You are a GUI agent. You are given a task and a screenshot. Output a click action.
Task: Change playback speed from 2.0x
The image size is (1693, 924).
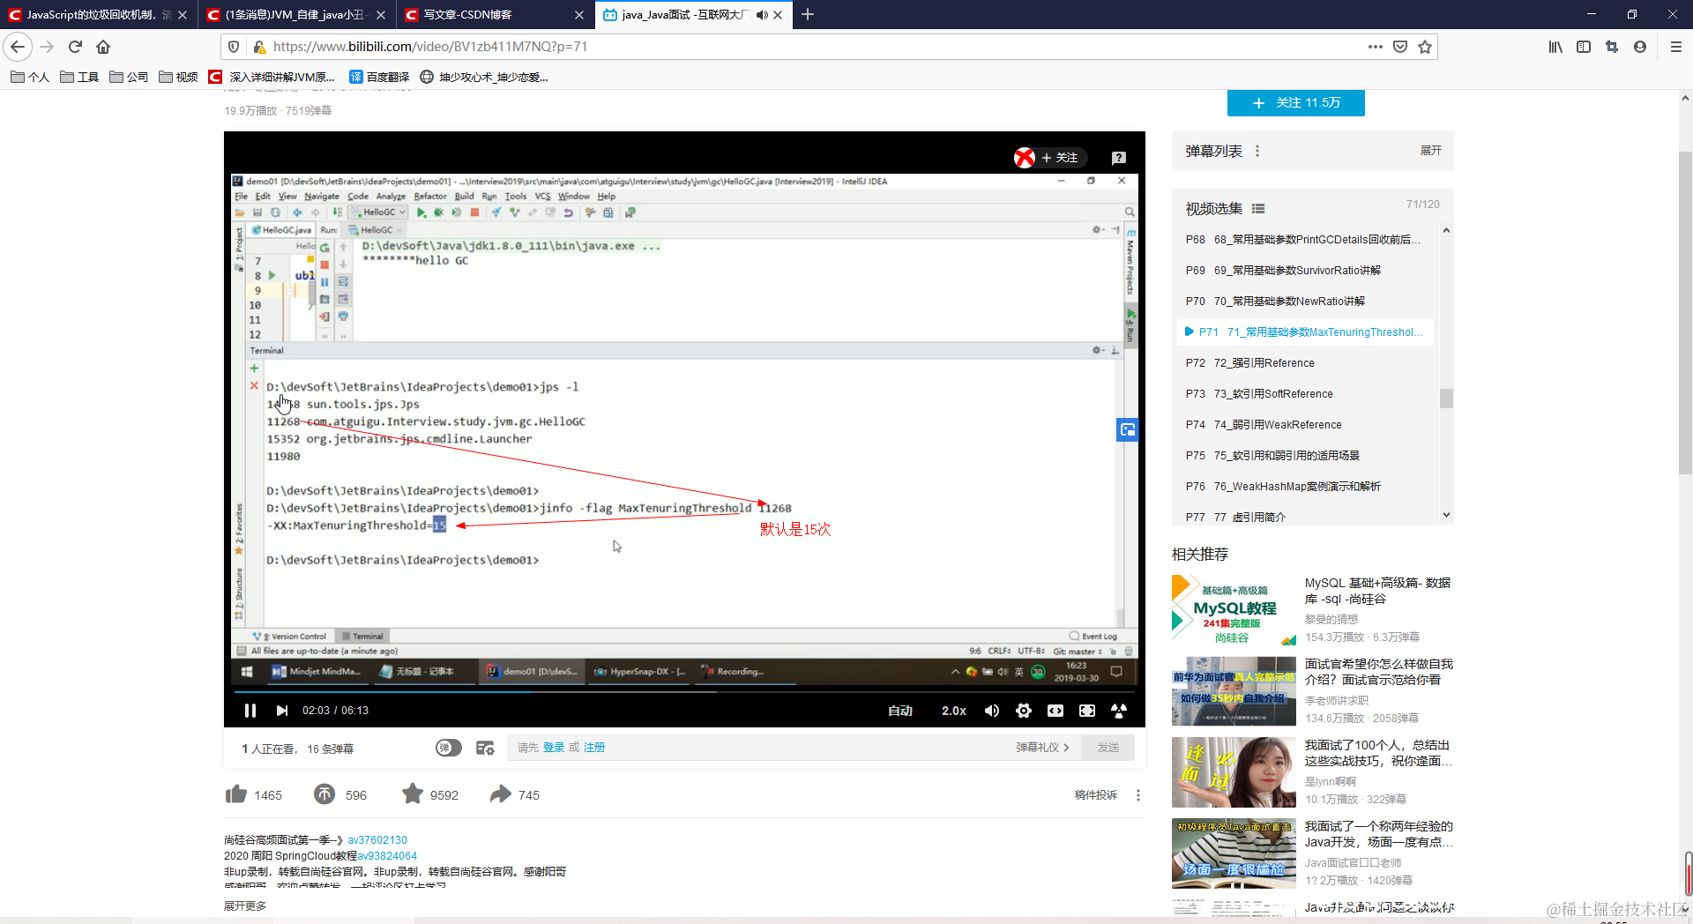click(954, 711)
